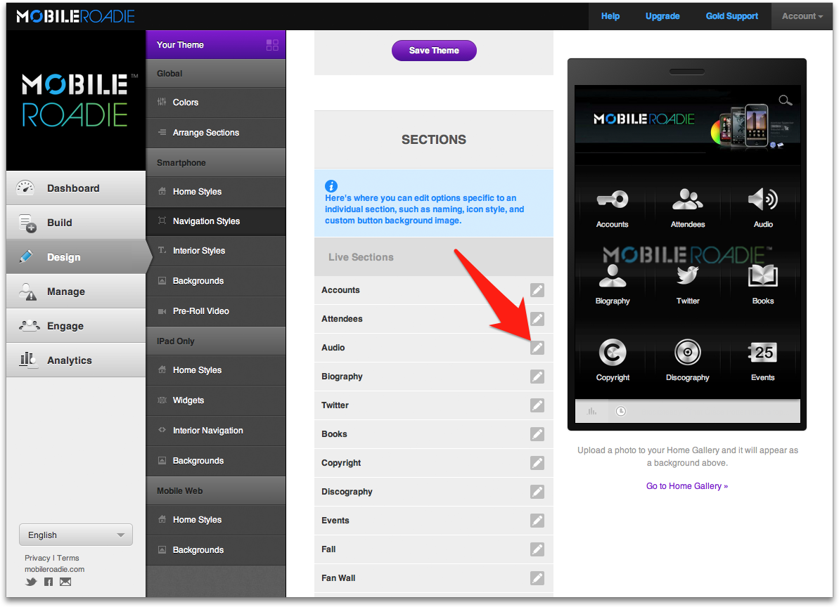The height and width of the screenshot is (607, 839).
Task: Click the pencil edit icon for Audio
Action: 537,348
